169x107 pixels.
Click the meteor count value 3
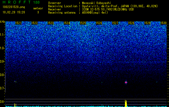38,12
